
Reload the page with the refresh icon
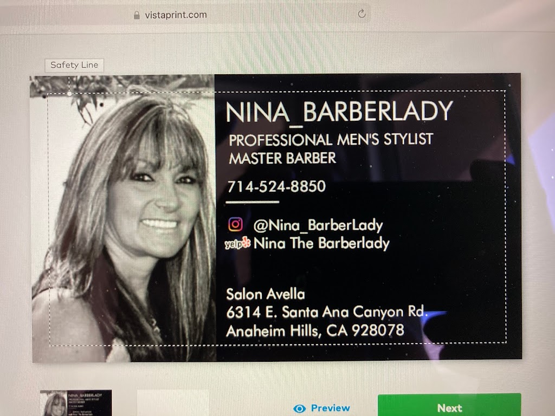pyautogui.click(x=362, y=14)
